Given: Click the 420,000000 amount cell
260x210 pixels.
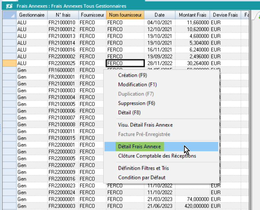Looking at the screenshot, I should (x=192, y=206).
